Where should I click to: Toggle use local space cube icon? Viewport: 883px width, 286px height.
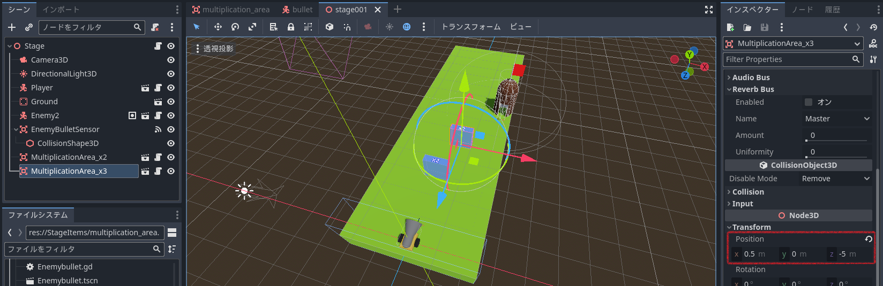click(330, 27)
